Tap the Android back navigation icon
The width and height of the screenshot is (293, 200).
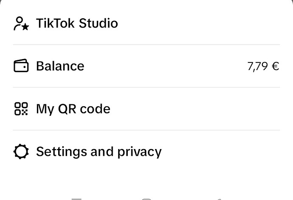219,199
